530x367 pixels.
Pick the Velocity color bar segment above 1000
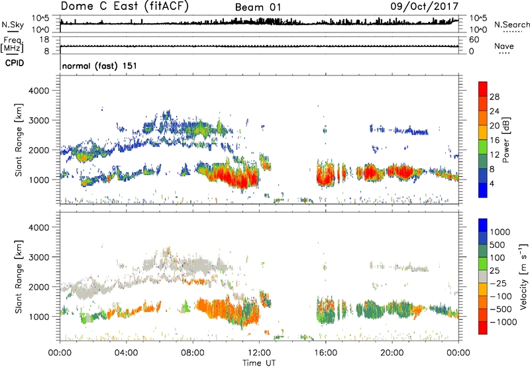point(483,225)
